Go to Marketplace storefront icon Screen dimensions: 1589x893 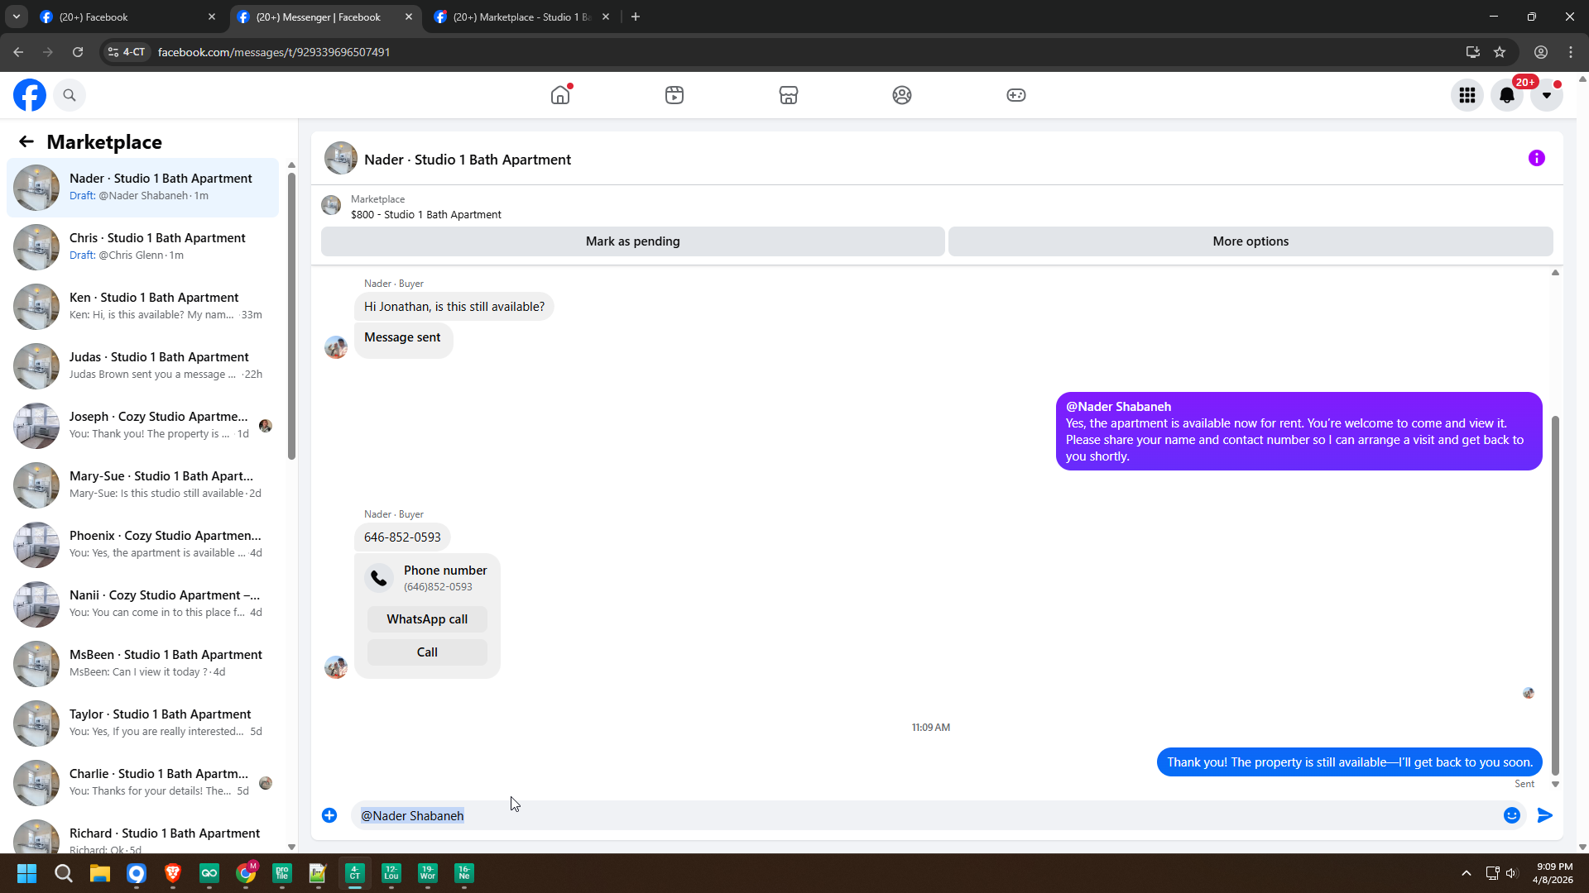click(x=788, y=95)
